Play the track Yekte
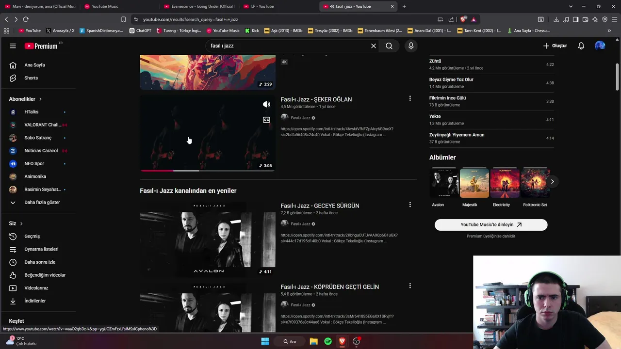The height and width of the screenshot is (349, 621). click(x=491, y=120)
